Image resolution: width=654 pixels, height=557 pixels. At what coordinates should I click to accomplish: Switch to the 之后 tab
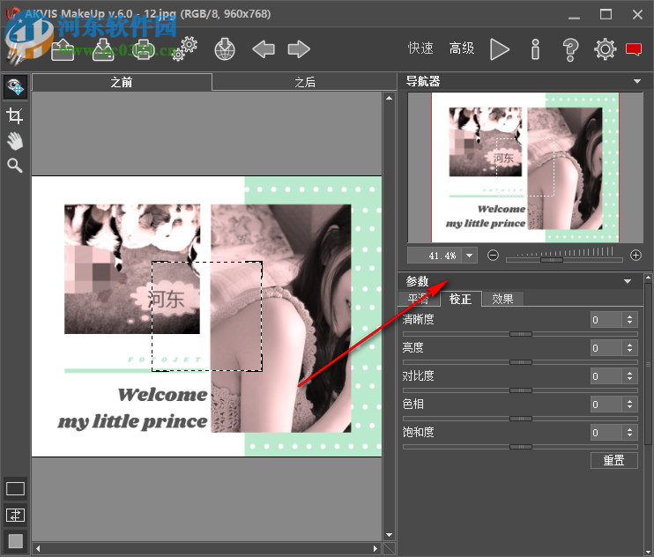click(304, 82)
